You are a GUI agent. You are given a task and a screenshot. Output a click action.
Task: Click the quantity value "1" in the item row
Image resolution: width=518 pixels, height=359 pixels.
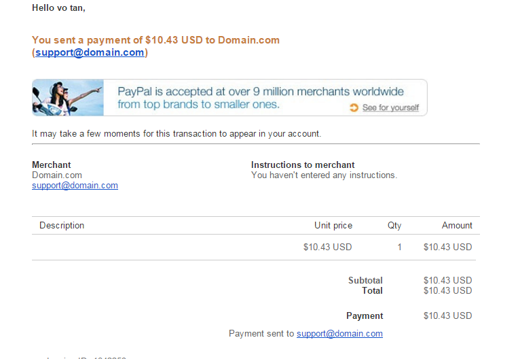[399, 247]
